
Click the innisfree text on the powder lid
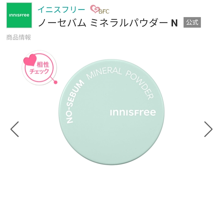tap(133, 113)
